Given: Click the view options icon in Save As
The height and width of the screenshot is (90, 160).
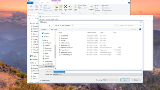Looking at the screenshot, I should pyautogui.click(x=133, y=29).
